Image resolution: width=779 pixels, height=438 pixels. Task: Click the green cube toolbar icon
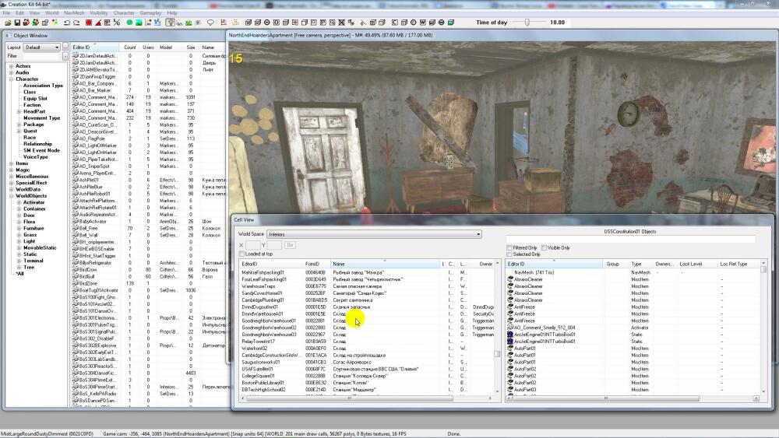[450, 23]
